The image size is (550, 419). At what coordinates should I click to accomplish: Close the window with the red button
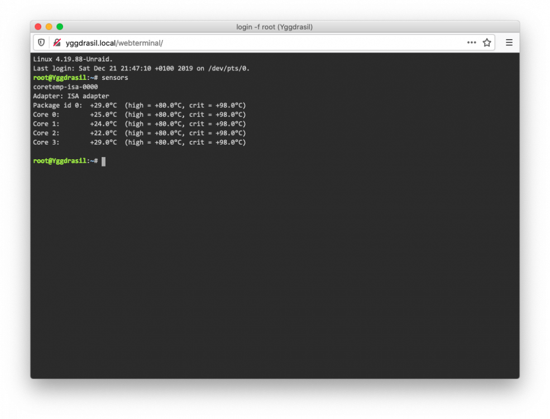click(x=38, y=27)
